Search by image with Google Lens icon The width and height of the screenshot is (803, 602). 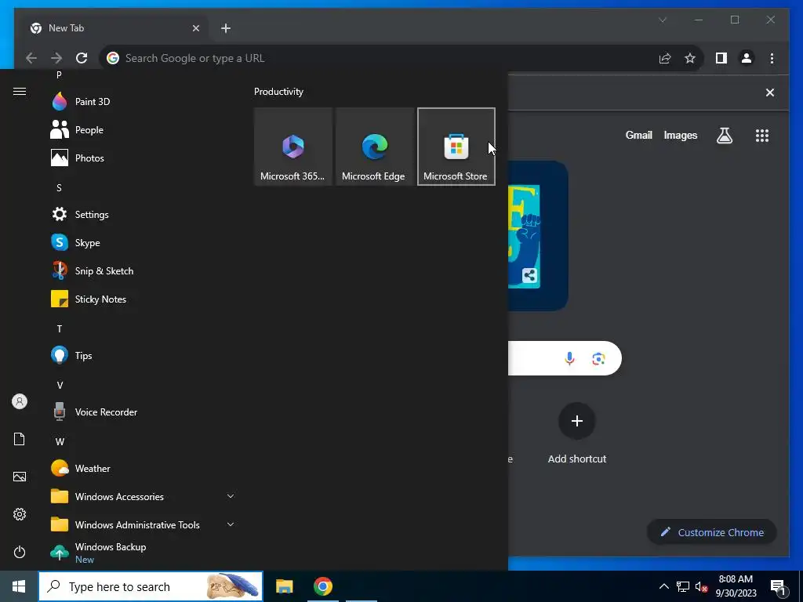598,358
